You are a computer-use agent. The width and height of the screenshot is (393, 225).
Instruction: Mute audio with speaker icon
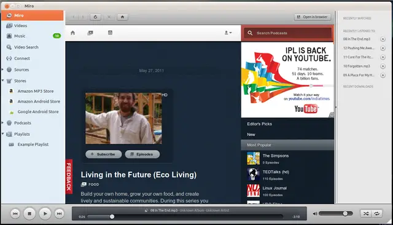tap(315, 214)
